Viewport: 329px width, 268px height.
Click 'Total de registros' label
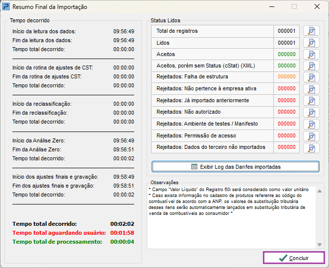(177, 31)
